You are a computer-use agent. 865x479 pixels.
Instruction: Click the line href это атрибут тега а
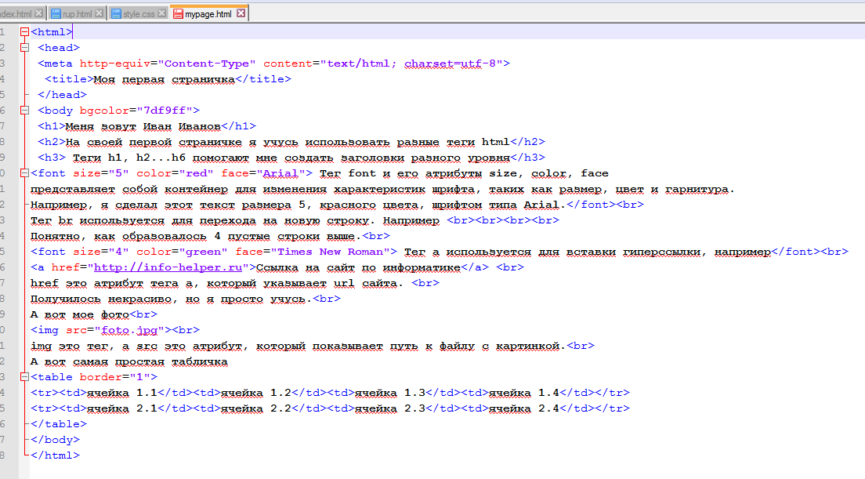coord(234,283)
